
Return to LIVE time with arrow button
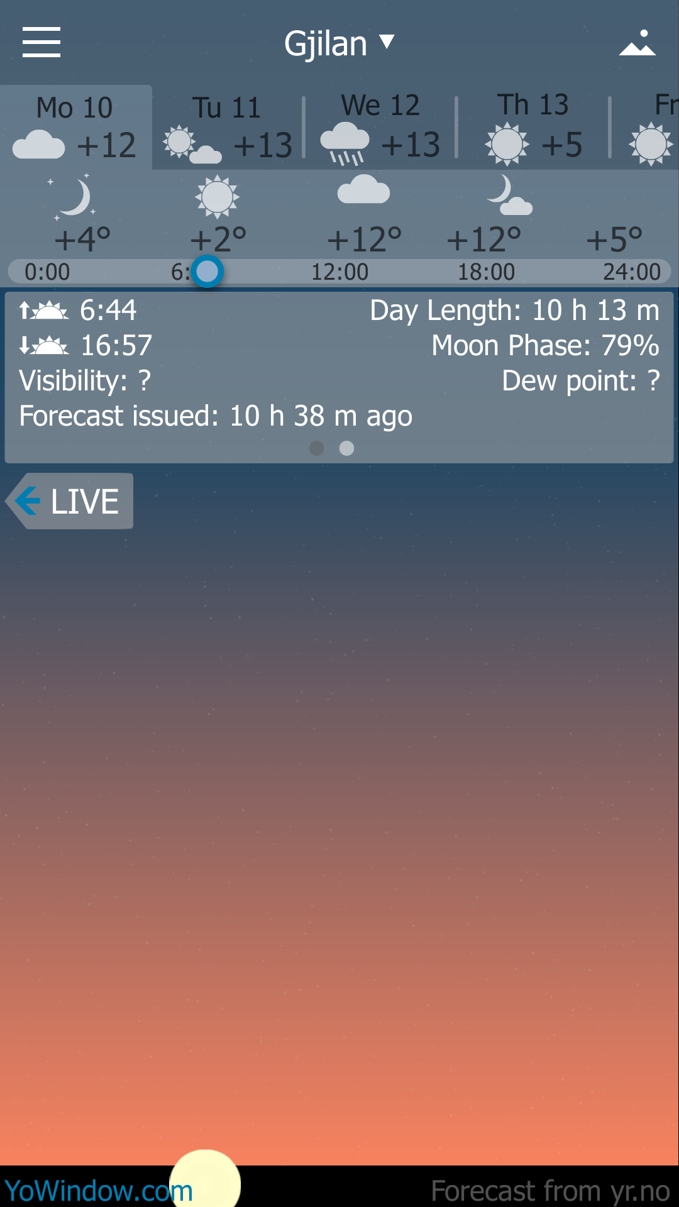[70, 501]
